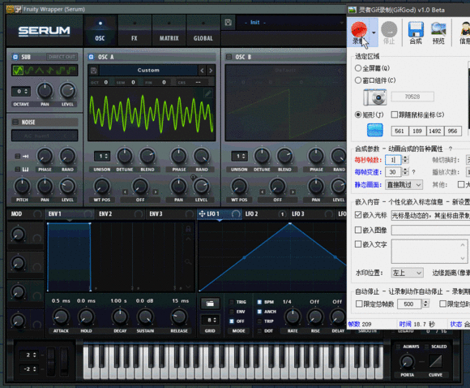Toggle the SUB oscillator on/off
This screenshot has height=388, width=470.
point(15,57)
